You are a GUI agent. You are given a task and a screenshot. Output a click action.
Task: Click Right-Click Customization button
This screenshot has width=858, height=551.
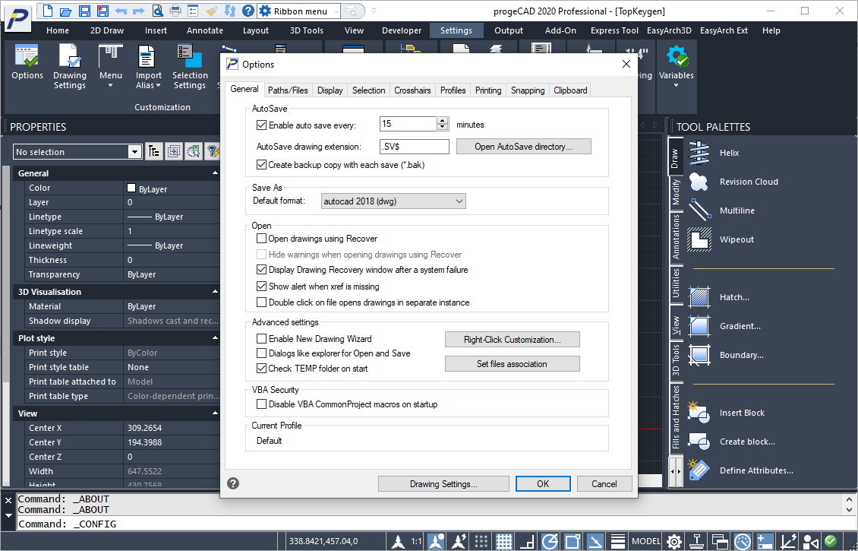(513, 340)
